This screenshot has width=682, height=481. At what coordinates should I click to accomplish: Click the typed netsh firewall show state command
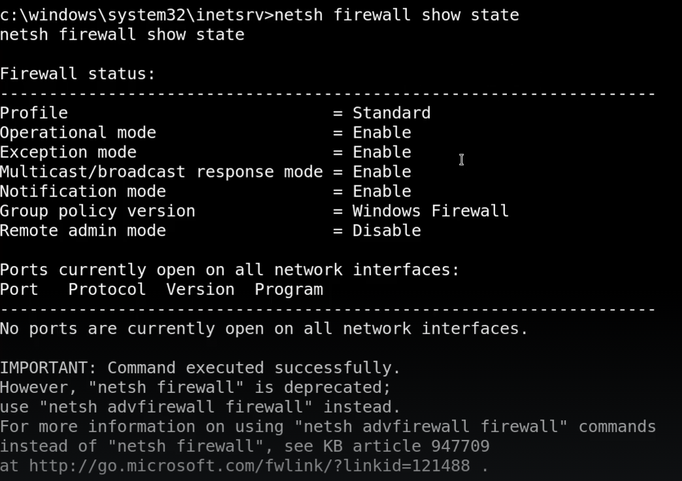tap(397, 15)
